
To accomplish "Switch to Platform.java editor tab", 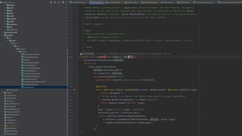I will 168,2.
